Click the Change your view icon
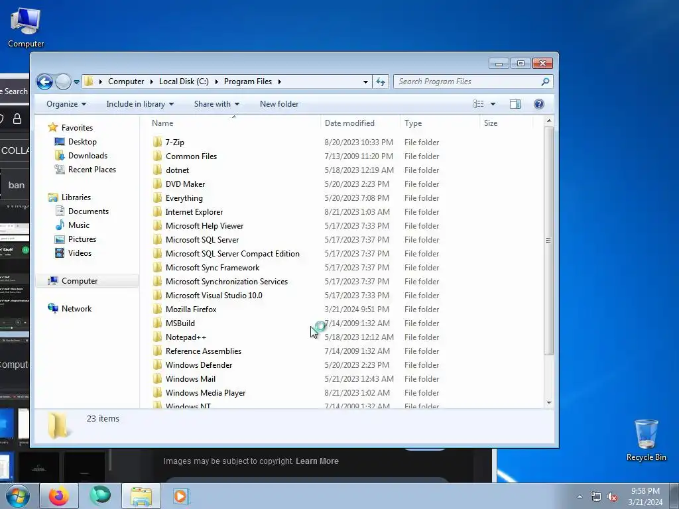 point(479,104)
